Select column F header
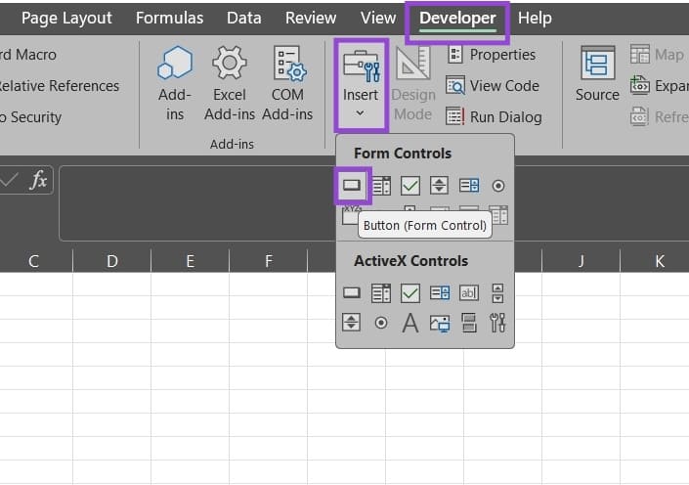The image size is (689, 485). [x=269, y=261]
